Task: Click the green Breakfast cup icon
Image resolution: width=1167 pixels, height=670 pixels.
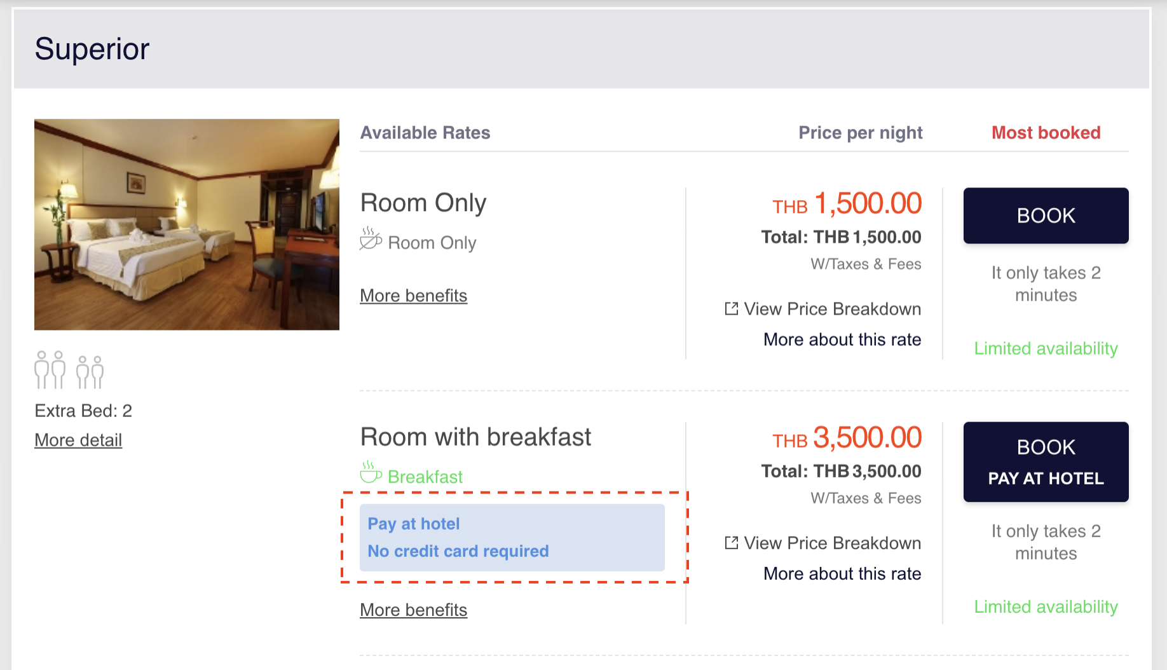Action: coord(371,474)
